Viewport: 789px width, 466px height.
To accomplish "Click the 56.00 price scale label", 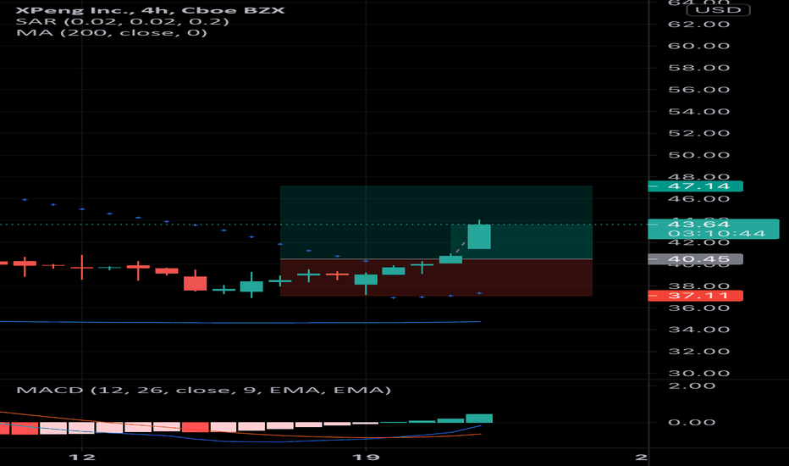I will [x=699, y=90].
